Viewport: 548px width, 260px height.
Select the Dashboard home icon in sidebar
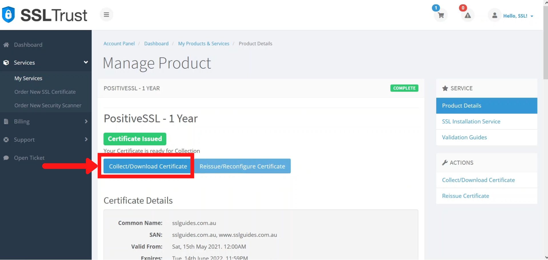(6, 45)
